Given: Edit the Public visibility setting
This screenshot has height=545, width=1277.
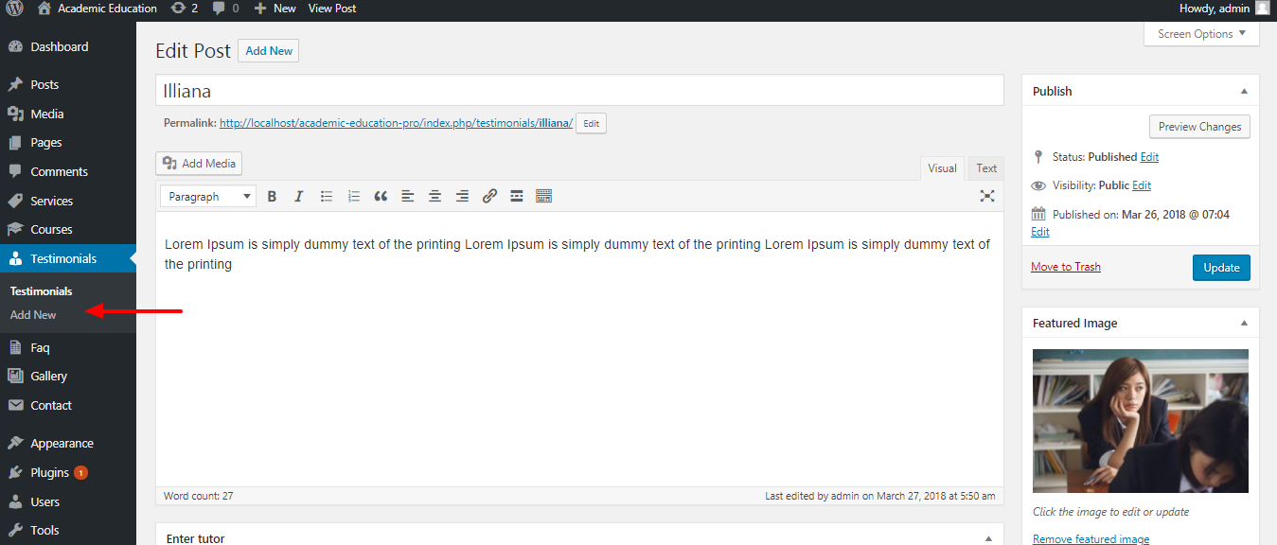Looking at the screenshot, I should point(1142,185).
